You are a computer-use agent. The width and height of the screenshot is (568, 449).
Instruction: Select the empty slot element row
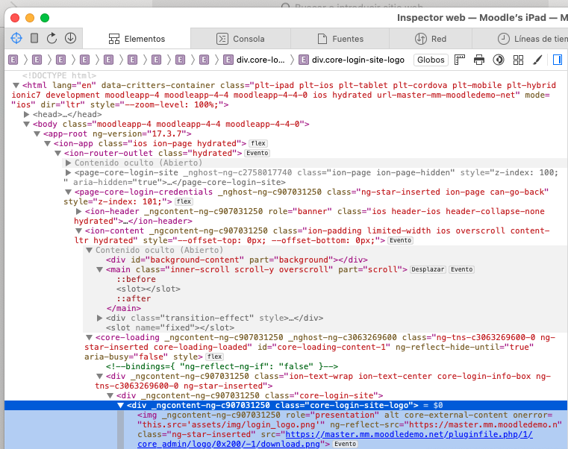coord(149,289)
